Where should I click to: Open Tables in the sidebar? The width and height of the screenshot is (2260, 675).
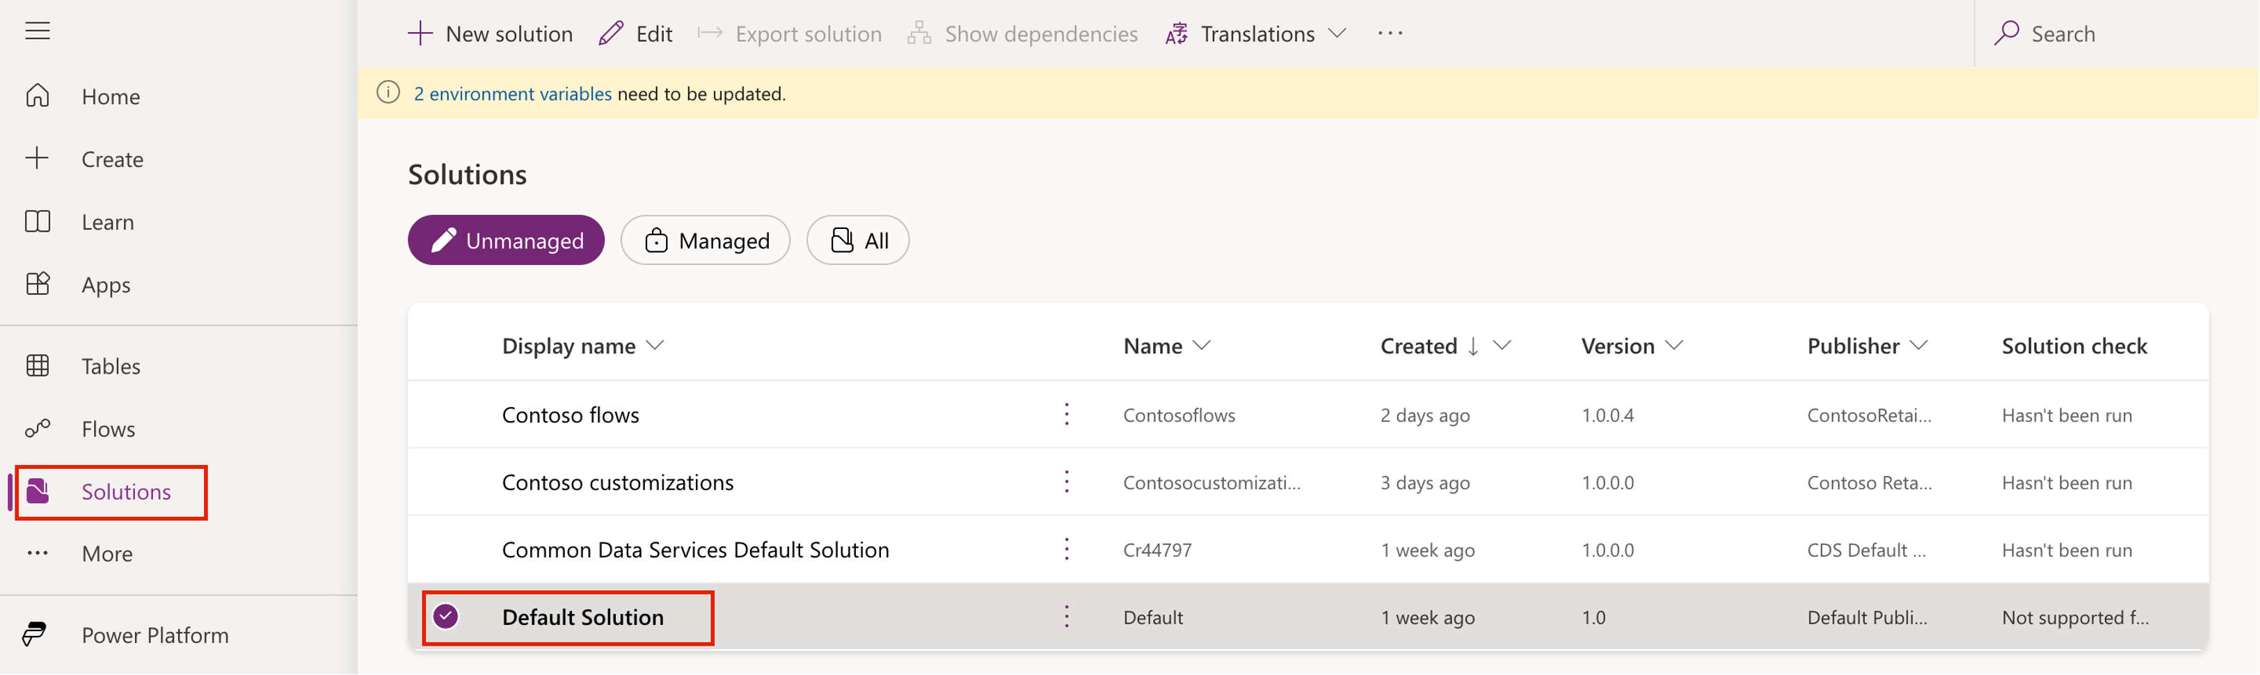click(x=111, y=366)
